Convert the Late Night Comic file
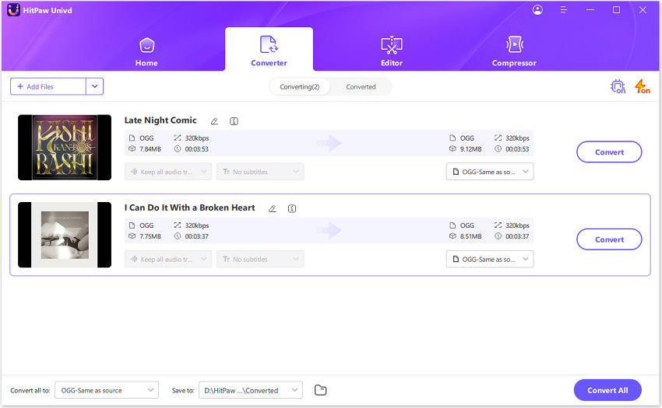662x408 pixels. (x=609, y=152)
